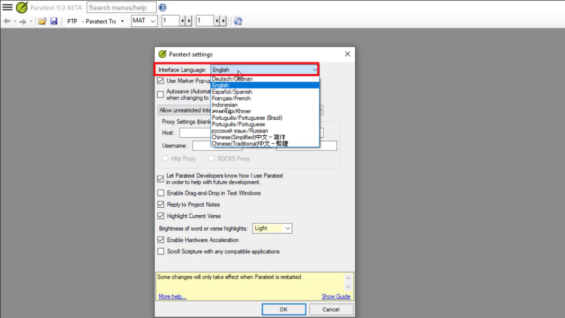Select Français/French from the language list
The image size is (565, 318).
[231, 99]
